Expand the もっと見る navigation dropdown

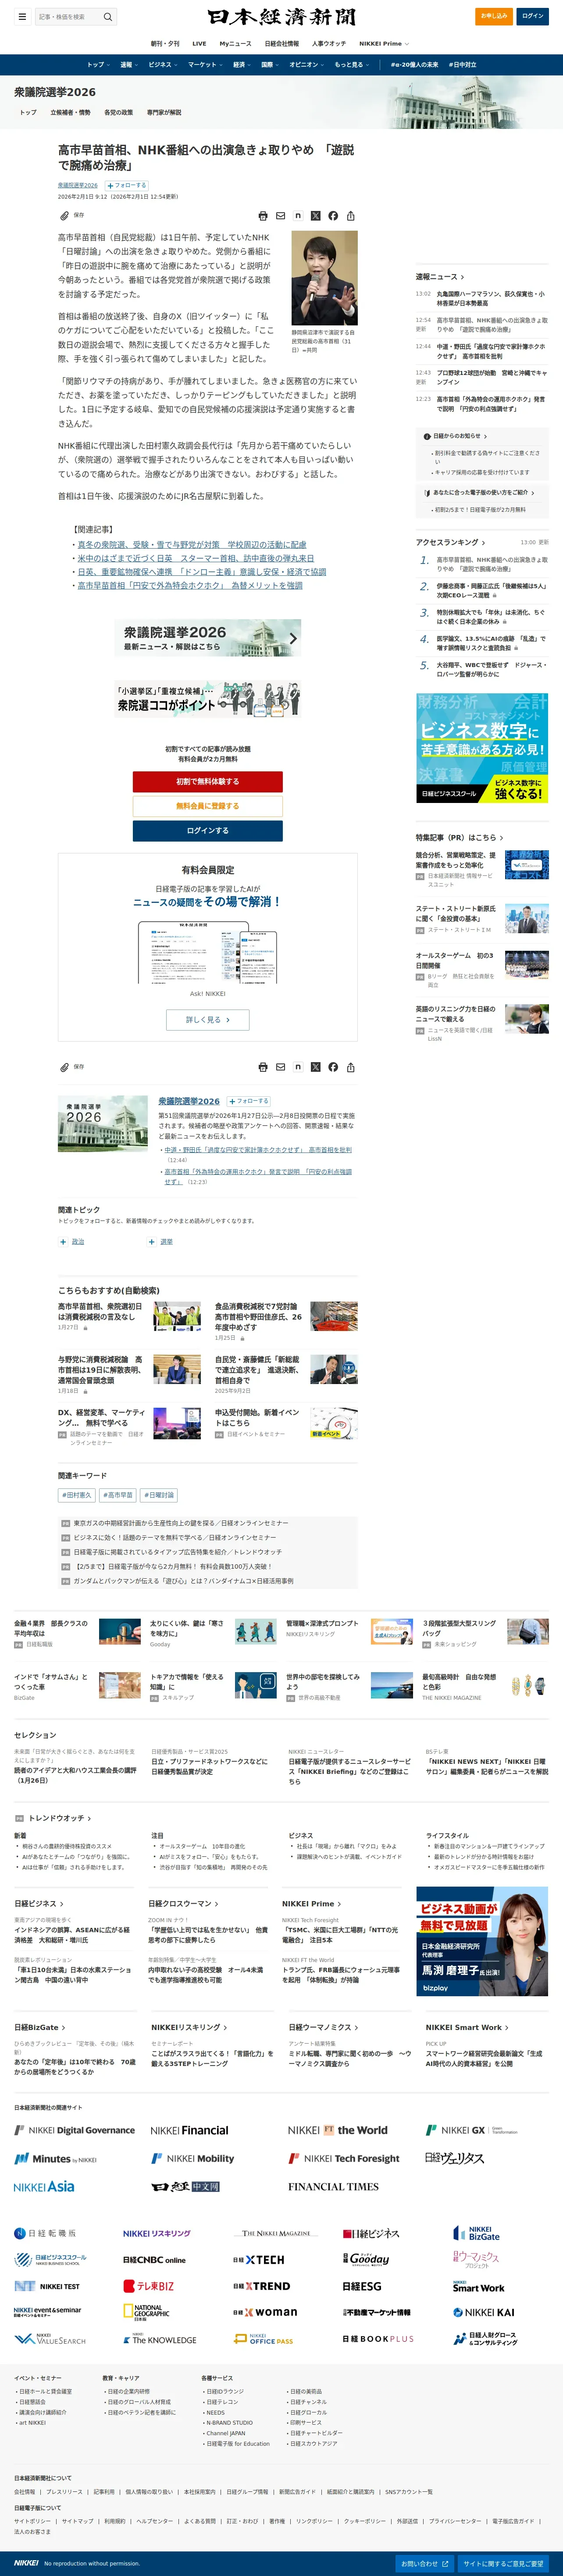[x=351, y=65]
